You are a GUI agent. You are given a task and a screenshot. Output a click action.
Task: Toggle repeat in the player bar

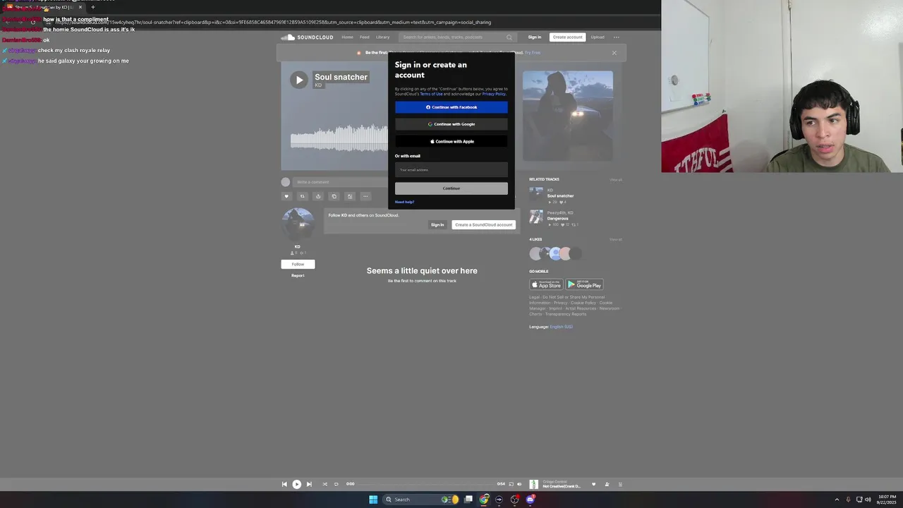click(x=336, y=484)
